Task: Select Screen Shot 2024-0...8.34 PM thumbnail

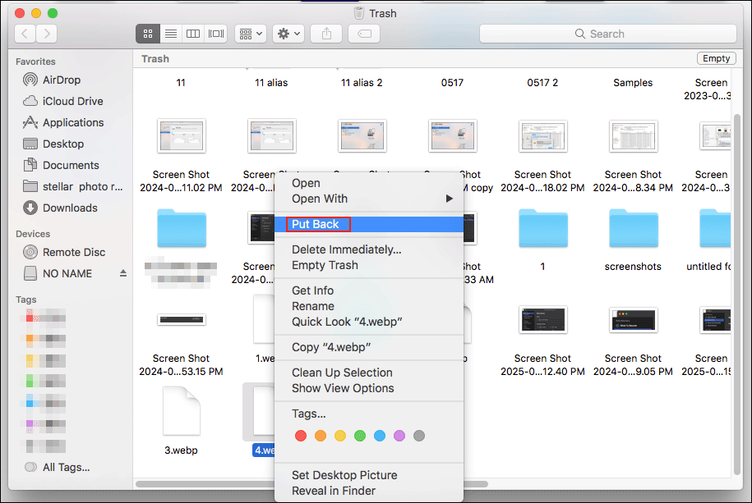Action: (x=633, y=136)
